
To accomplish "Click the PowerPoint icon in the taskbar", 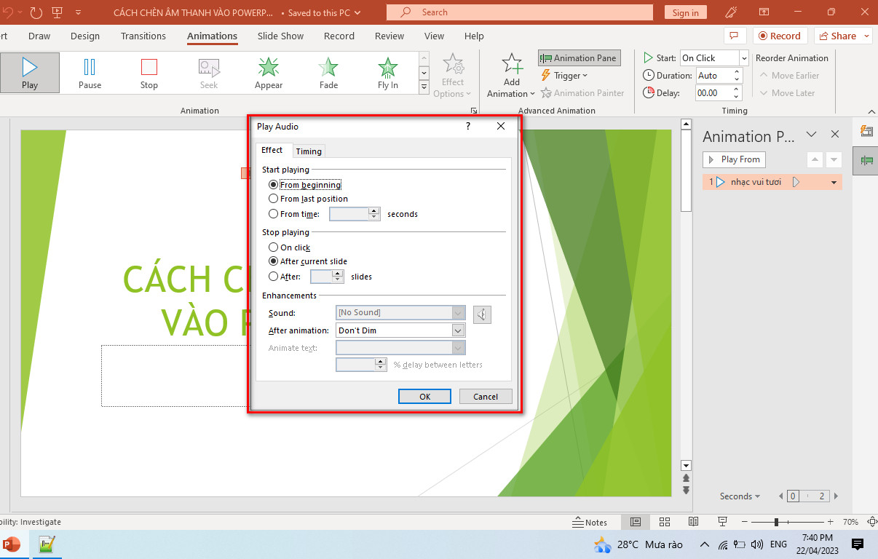I will pos(12,544).
